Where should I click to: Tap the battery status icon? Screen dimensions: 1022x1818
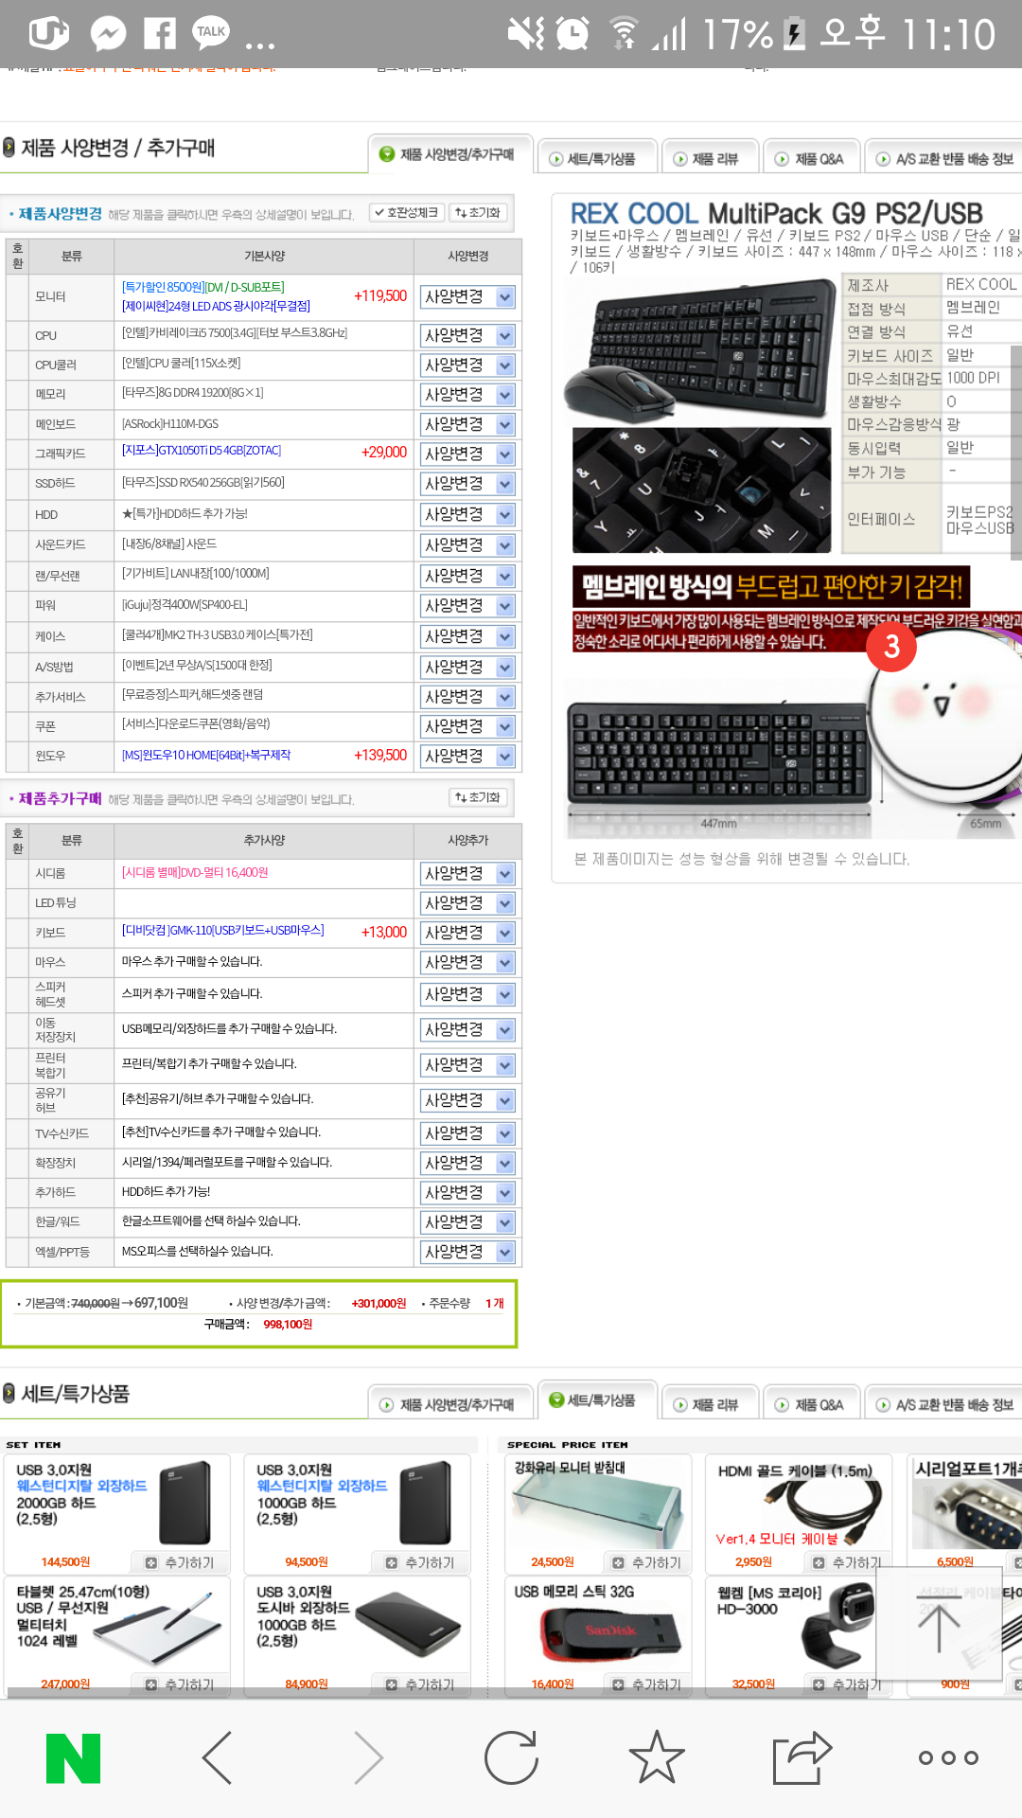coord(795,34)
